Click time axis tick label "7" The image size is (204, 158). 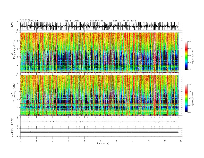(x=133, y=141)
